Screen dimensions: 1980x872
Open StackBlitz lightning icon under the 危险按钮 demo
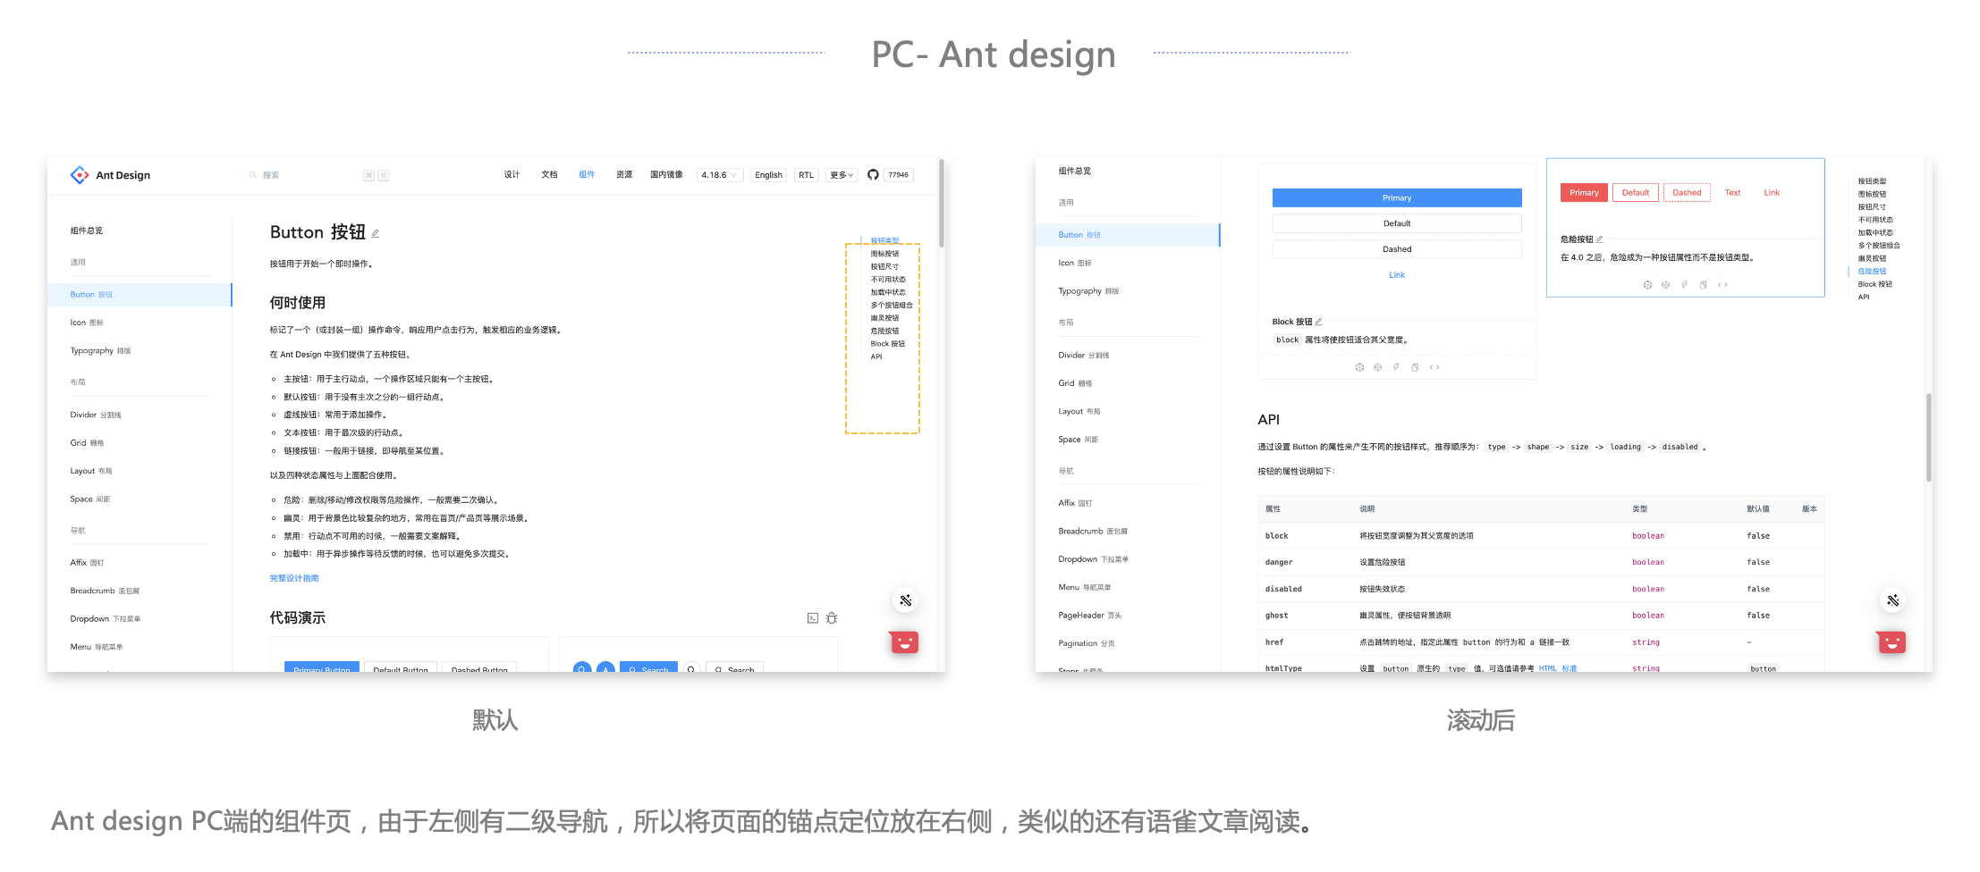[x=1684, y=285]
